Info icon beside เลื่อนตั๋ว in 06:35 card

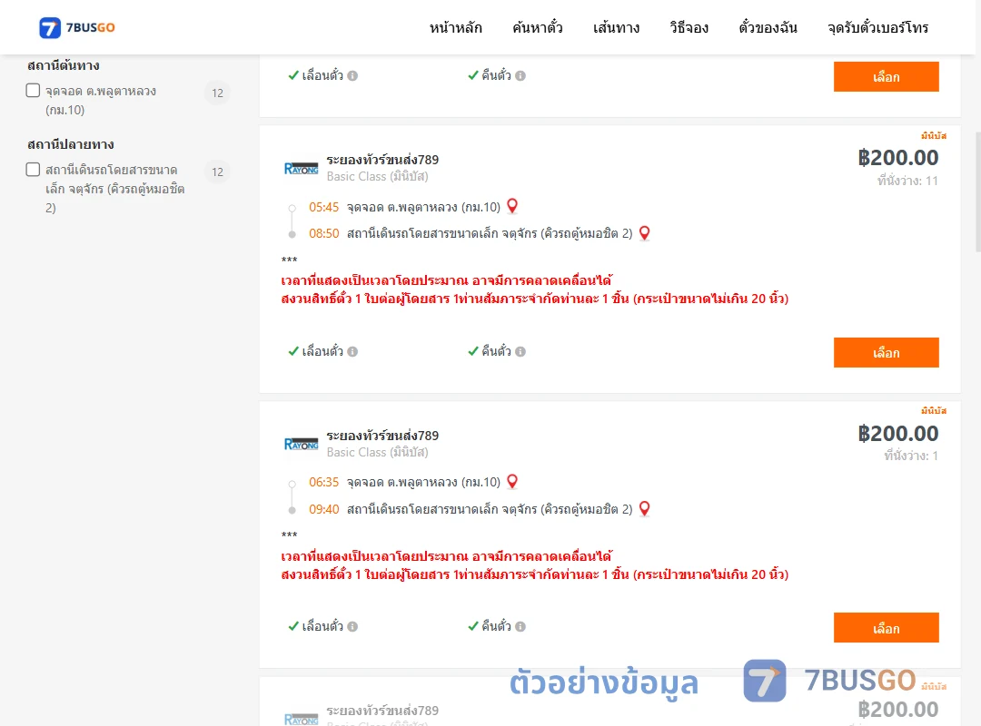tap(352, 626)
